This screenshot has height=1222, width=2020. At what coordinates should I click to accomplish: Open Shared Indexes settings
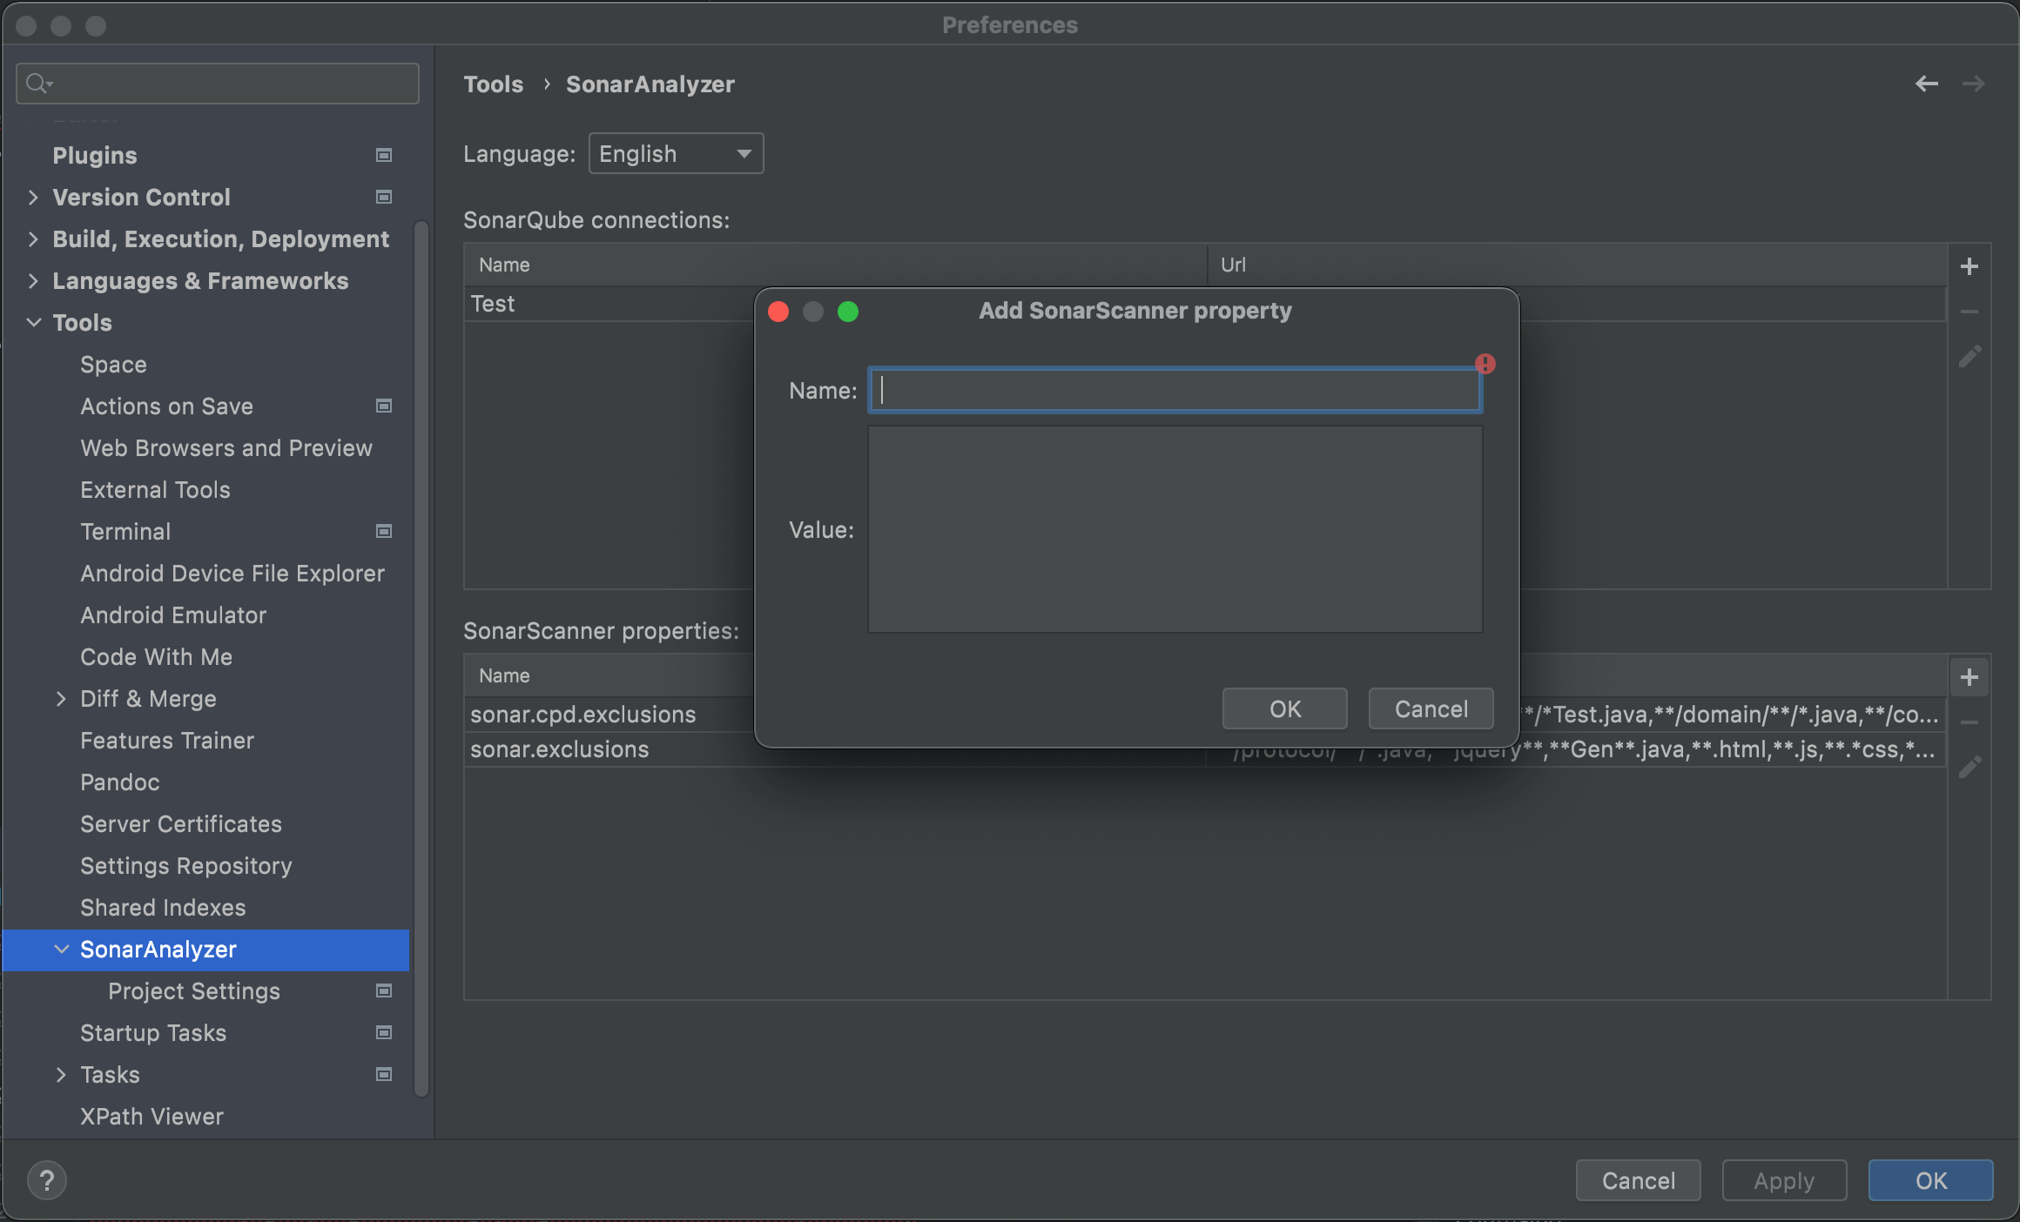click(x=163, y=907)
